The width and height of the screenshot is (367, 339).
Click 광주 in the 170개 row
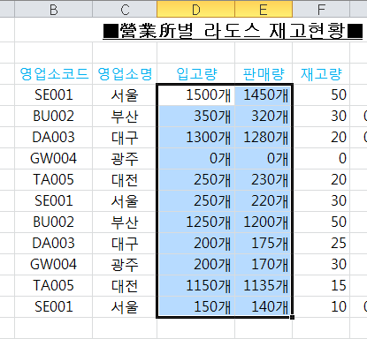tap(125, 264)
